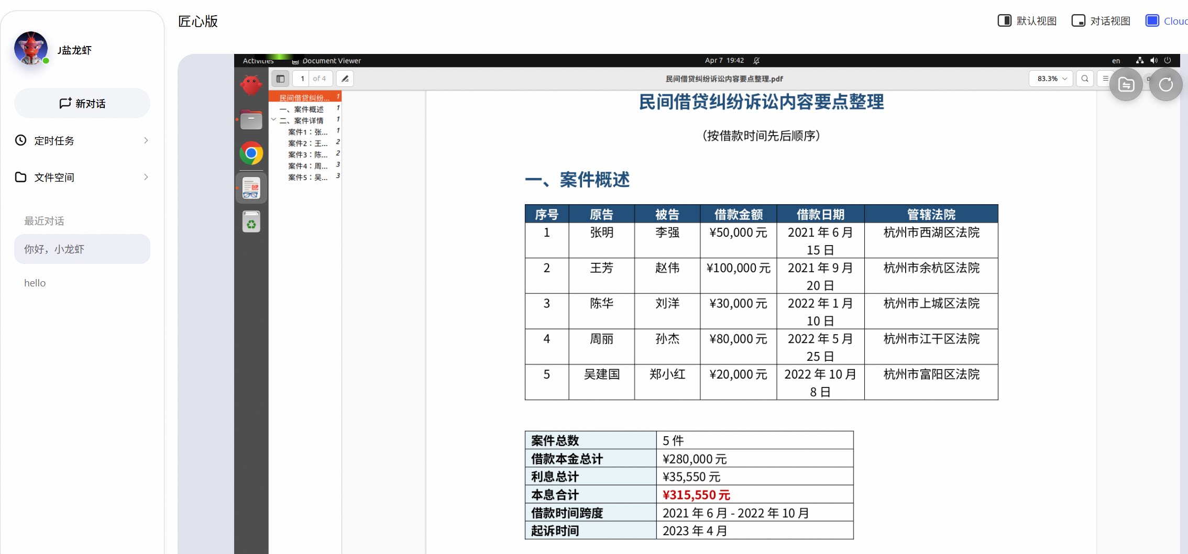Collapse the 二、案件详情 outline section
Image resolution: width=1188 pixels, height=554 pixels.
coord(273,120)
